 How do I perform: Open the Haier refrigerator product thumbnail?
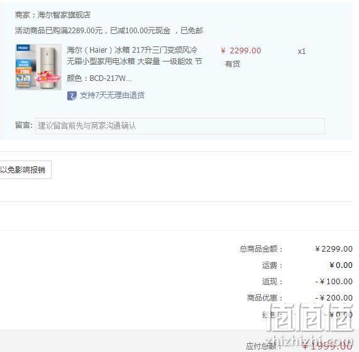pos(38,67)
